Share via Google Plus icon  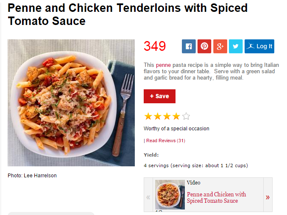pyautogui.click(x=220, y=47)
